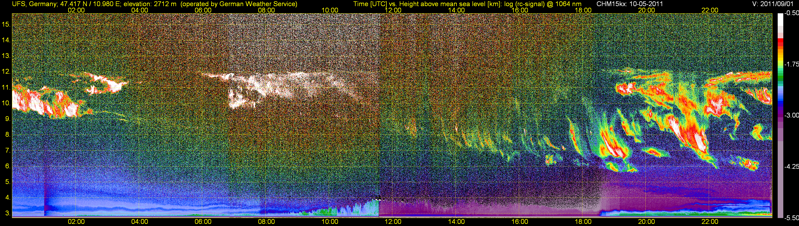Screen dimensions: 799x226
Task: Click the 5. km height axis label
Action: tap(8, 182)
